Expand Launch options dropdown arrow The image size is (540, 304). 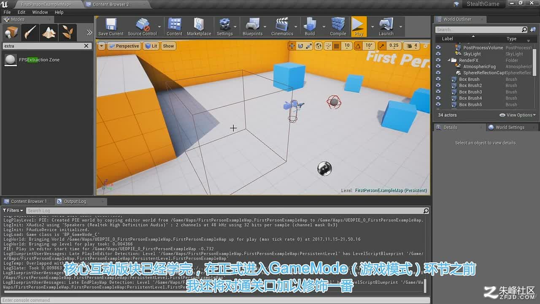pyautogui.click(x=400, y=27)
